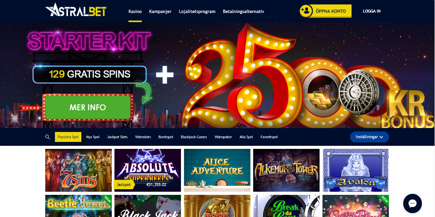Click the Jackpot tag on Absolute Super Reels
435x217 pixels.
(124, 184)
